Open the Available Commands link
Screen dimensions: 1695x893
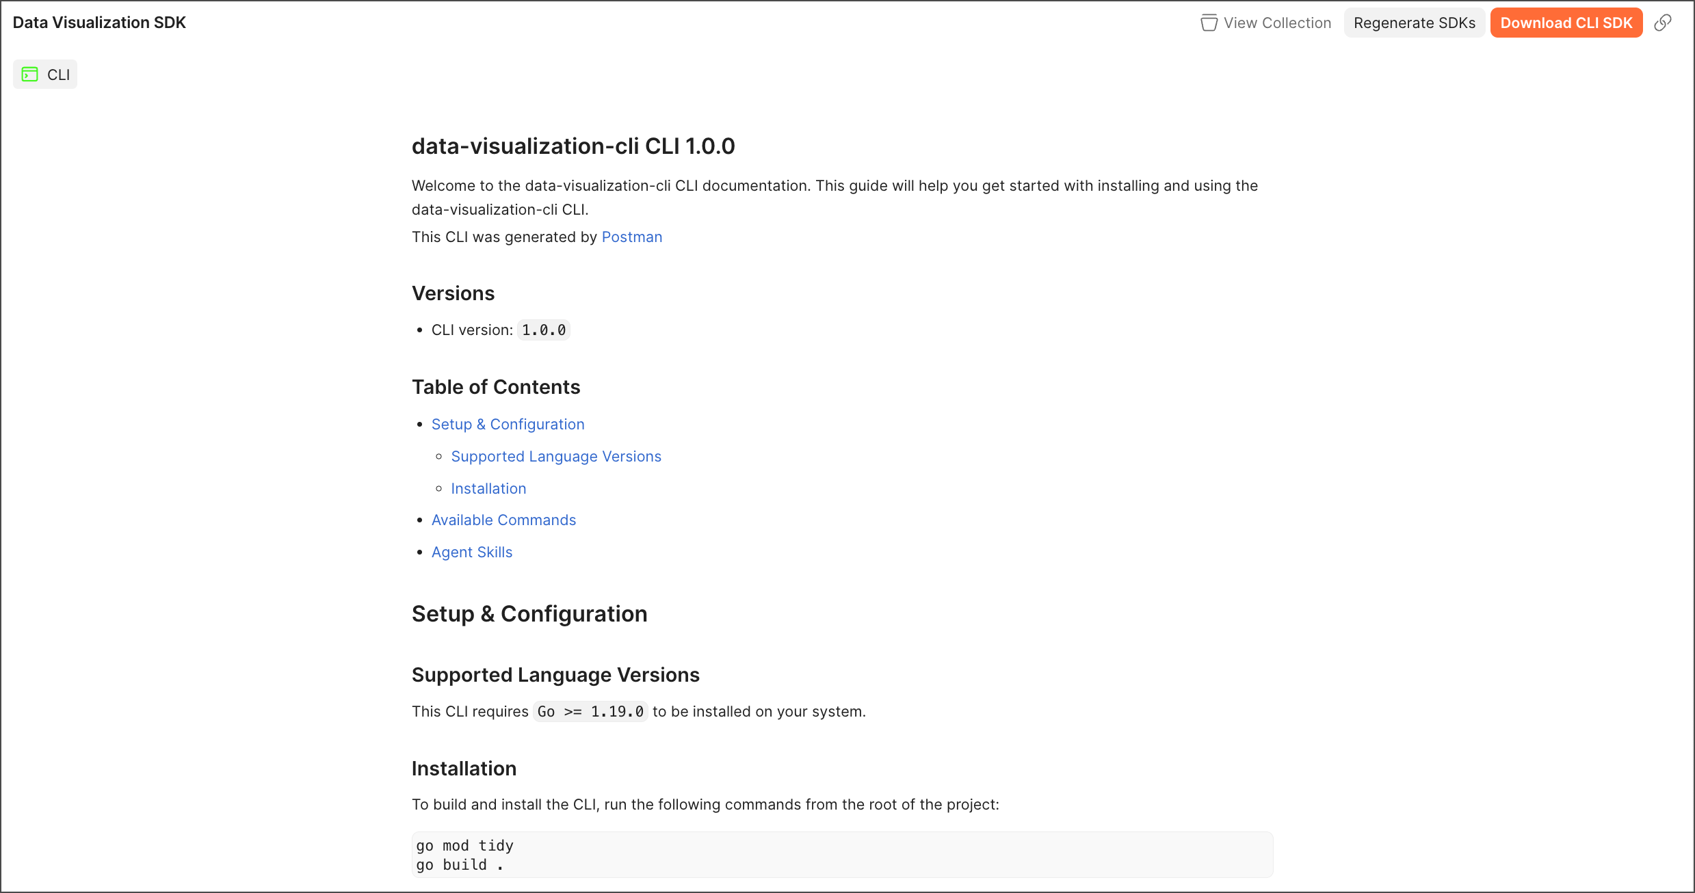click(x=503, y=520)
